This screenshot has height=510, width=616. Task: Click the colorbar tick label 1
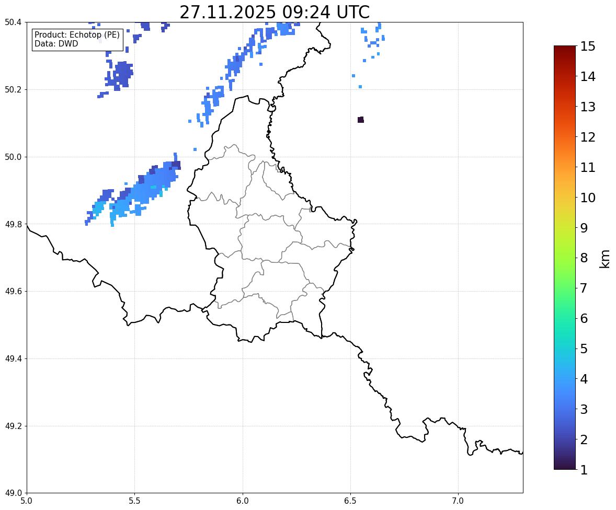[584, 470]
